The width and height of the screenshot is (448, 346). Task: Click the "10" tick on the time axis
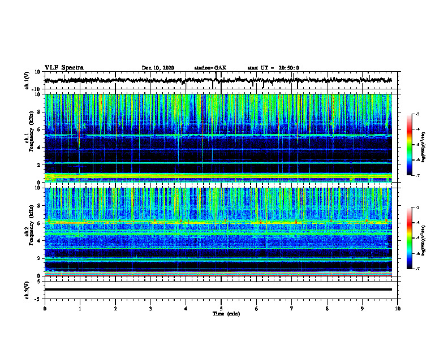398,309
